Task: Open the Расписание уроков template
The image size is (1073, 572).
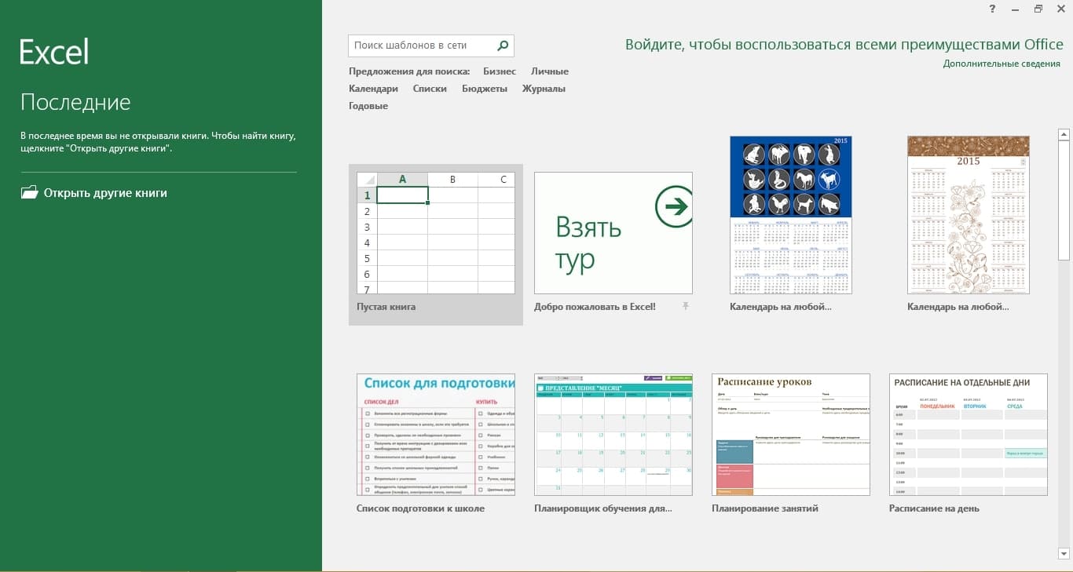Action: [791, 435]
